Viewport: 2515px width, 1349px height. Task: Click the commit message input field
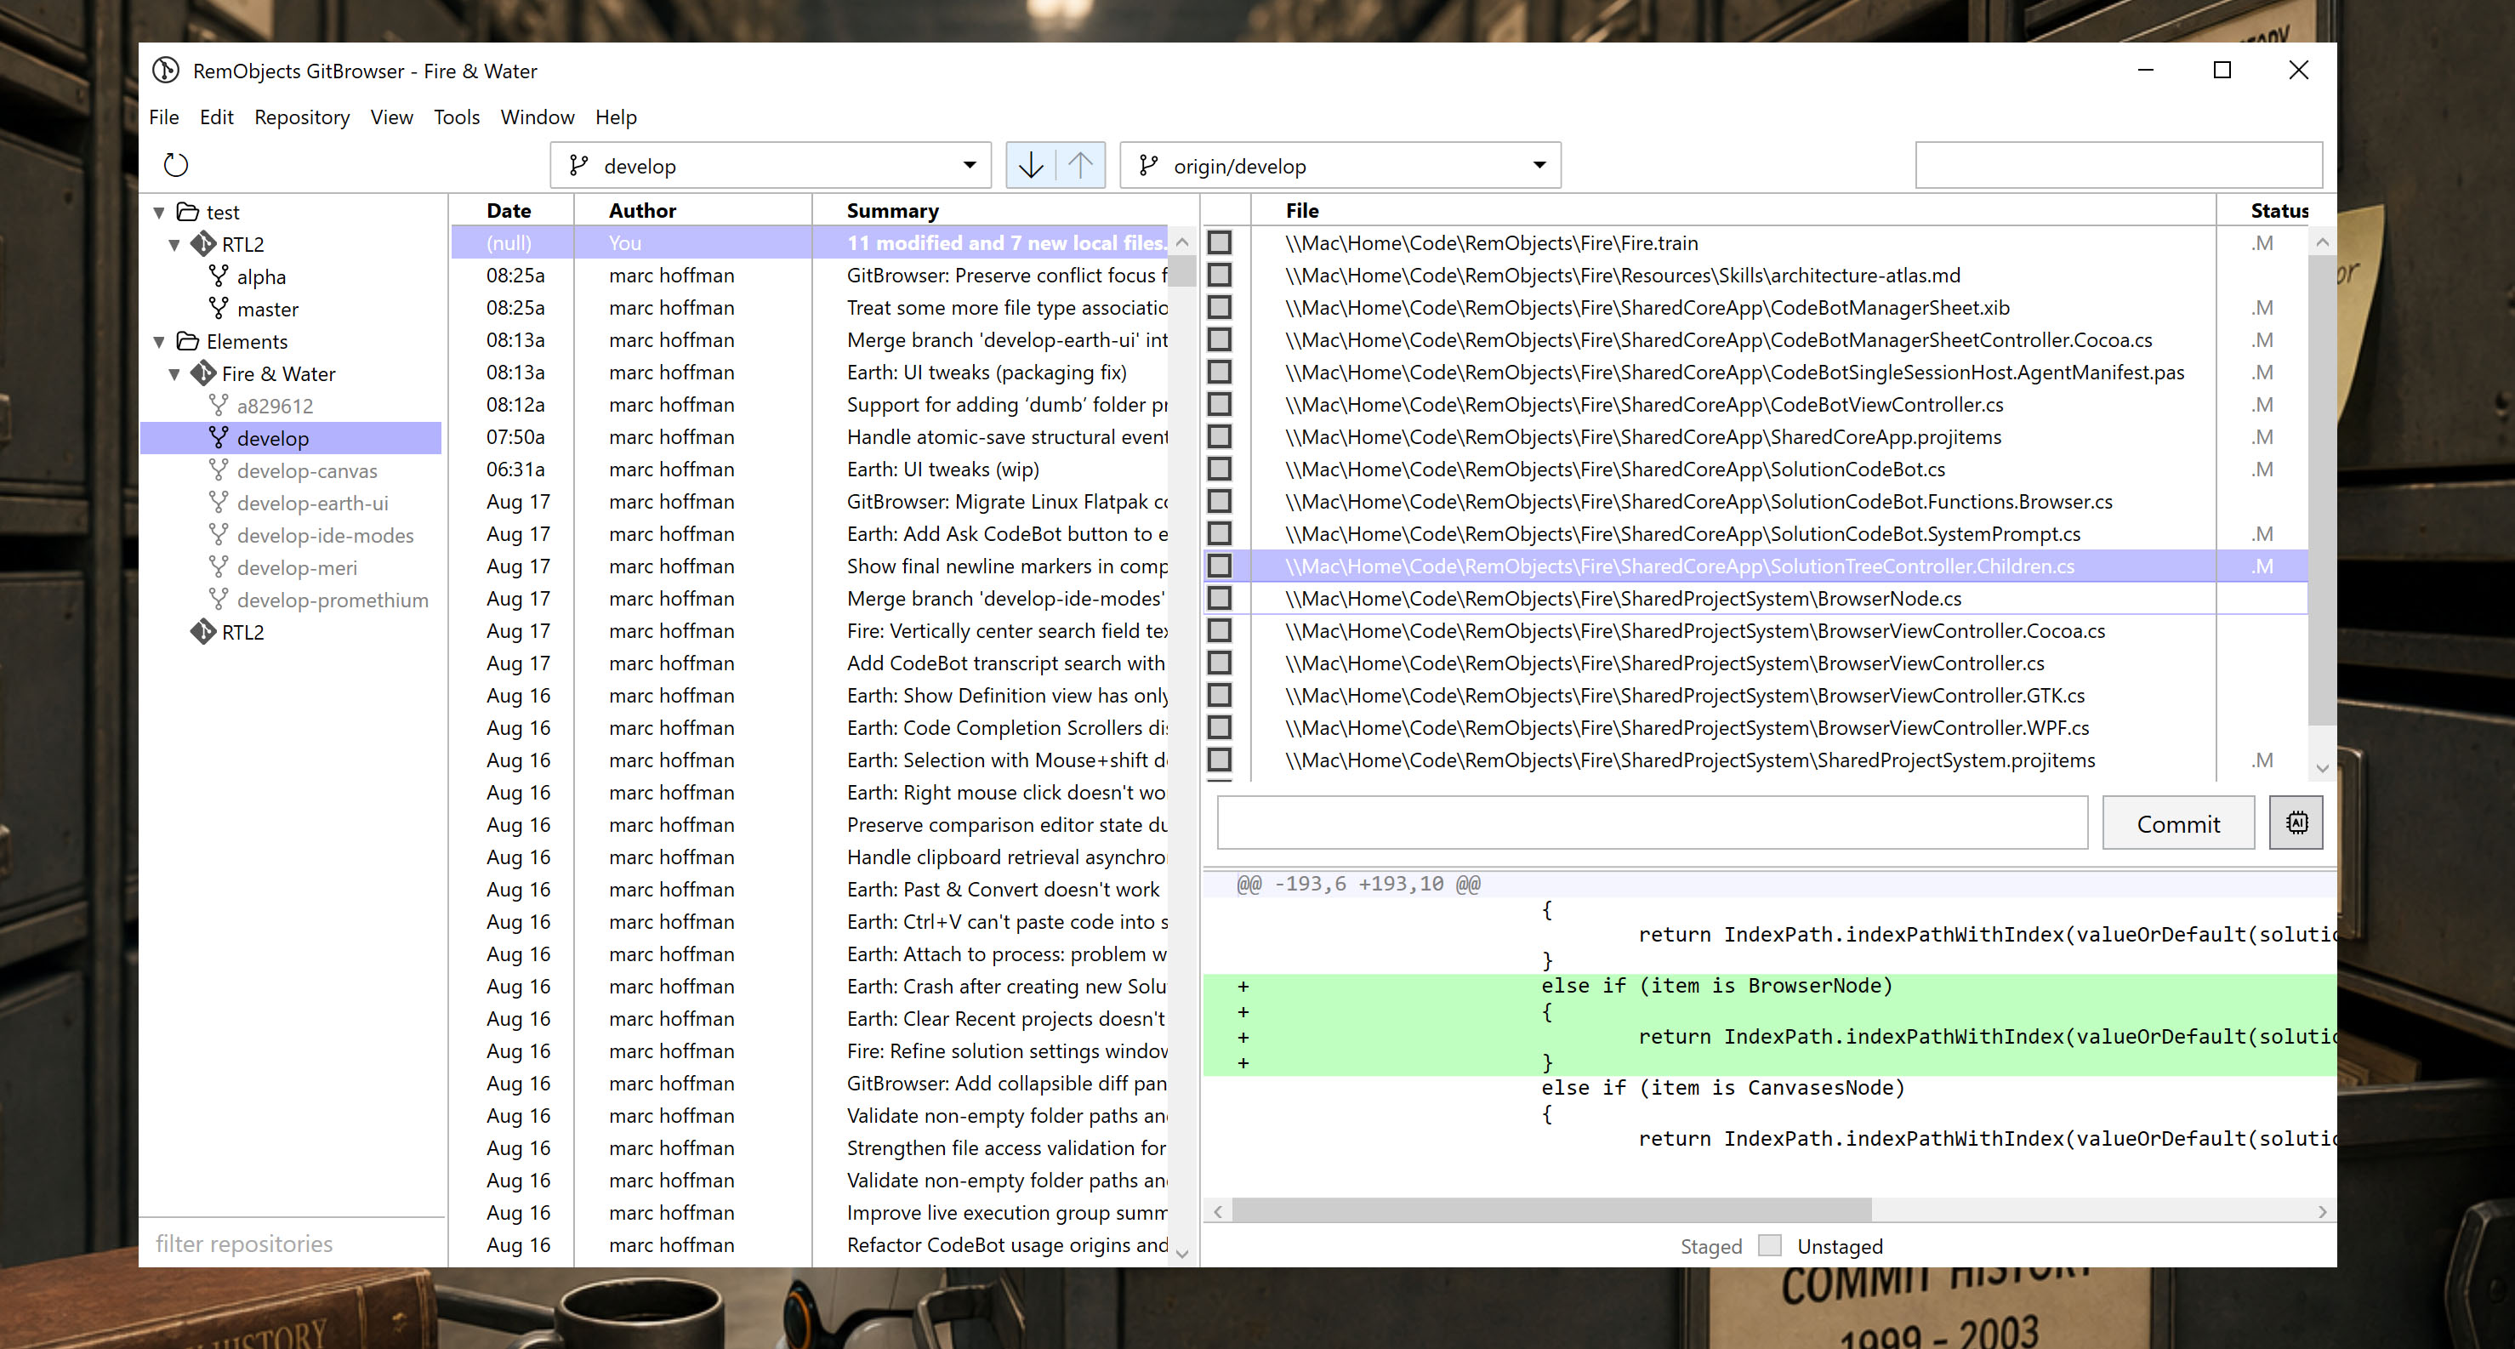pyautogui.click(x=1652, y=822)
